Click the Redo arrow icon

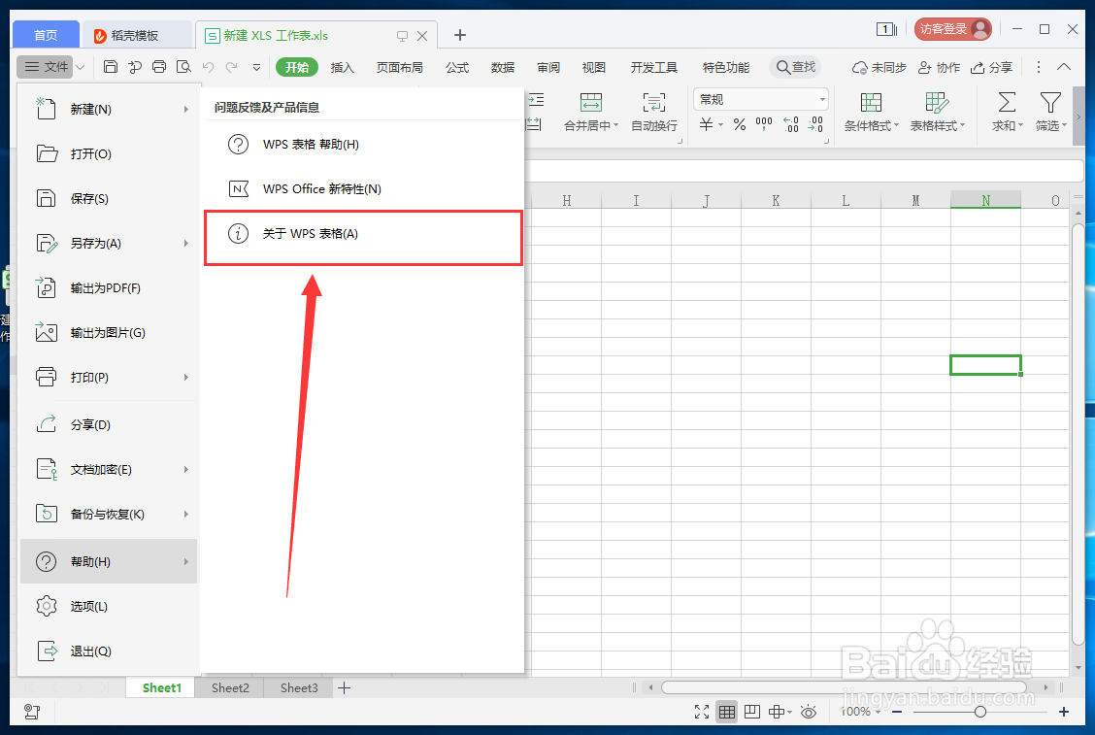point(232,67)
